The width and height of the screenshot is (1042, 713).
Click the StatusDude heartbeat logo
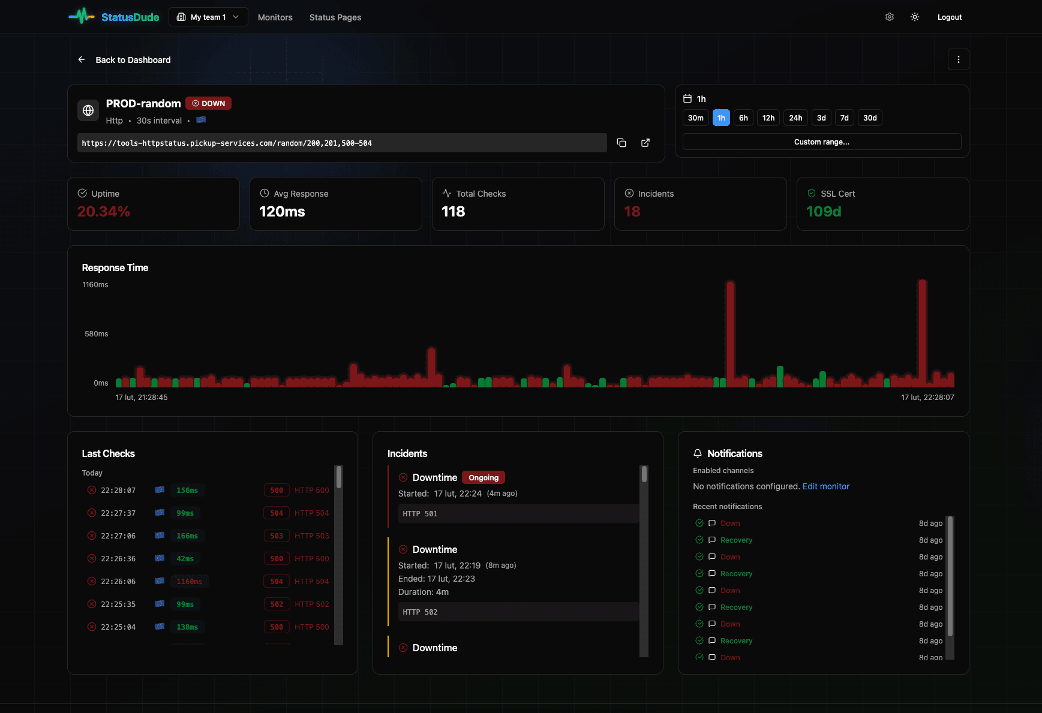click(x=82, y=16)
